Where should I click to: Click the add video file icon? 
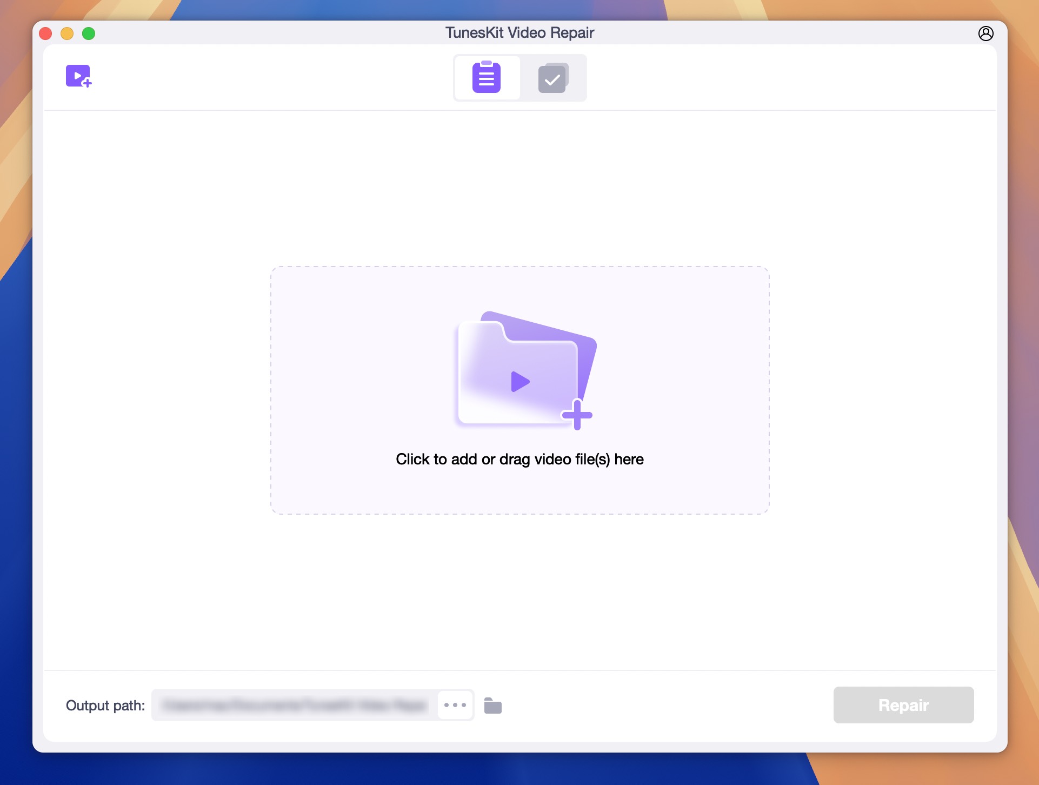pos(79,76)
